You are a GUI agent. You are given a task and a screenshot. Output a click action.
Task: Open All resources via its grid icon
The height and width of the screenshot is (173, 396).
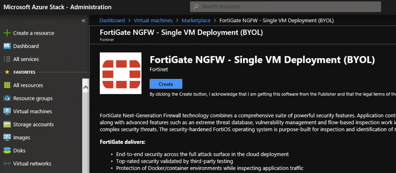(7, 85)
